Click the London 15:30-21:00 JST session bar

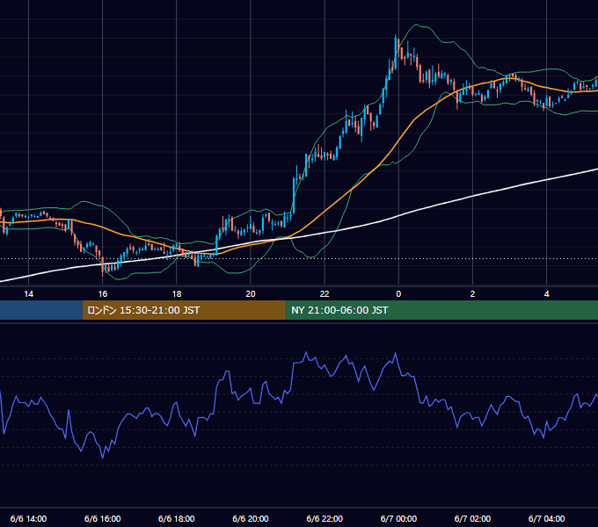184,310
